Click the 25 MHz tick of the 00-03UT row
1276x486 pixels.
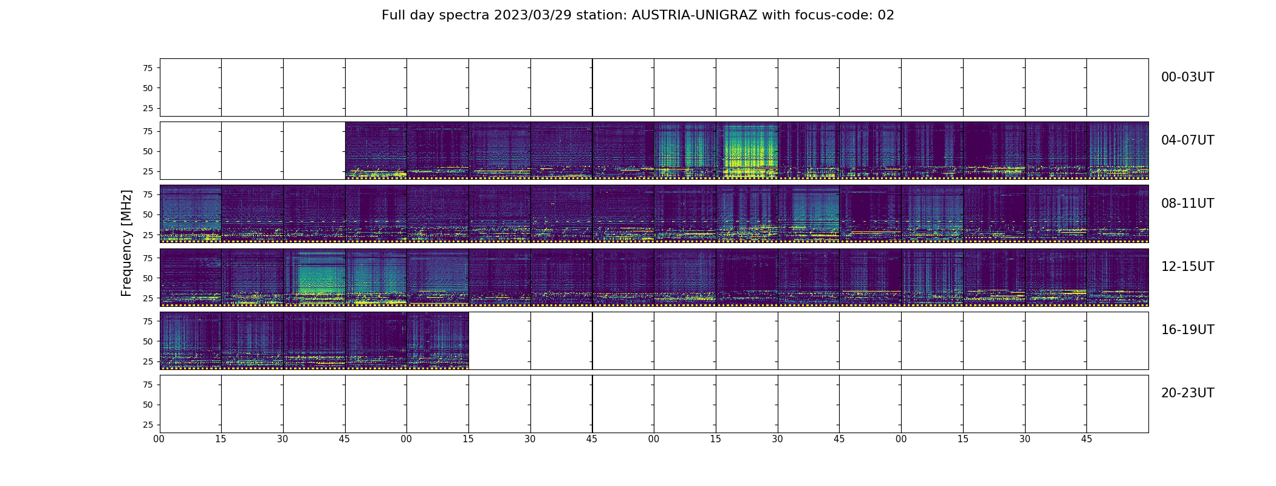(x=148, y=108)
